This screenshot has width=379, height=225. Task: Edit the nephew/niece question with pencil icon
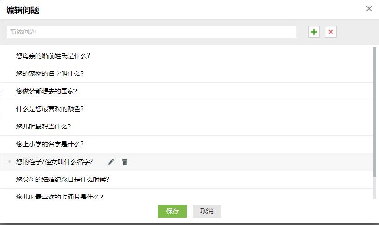pyautogui.click(x=110, y=162)
